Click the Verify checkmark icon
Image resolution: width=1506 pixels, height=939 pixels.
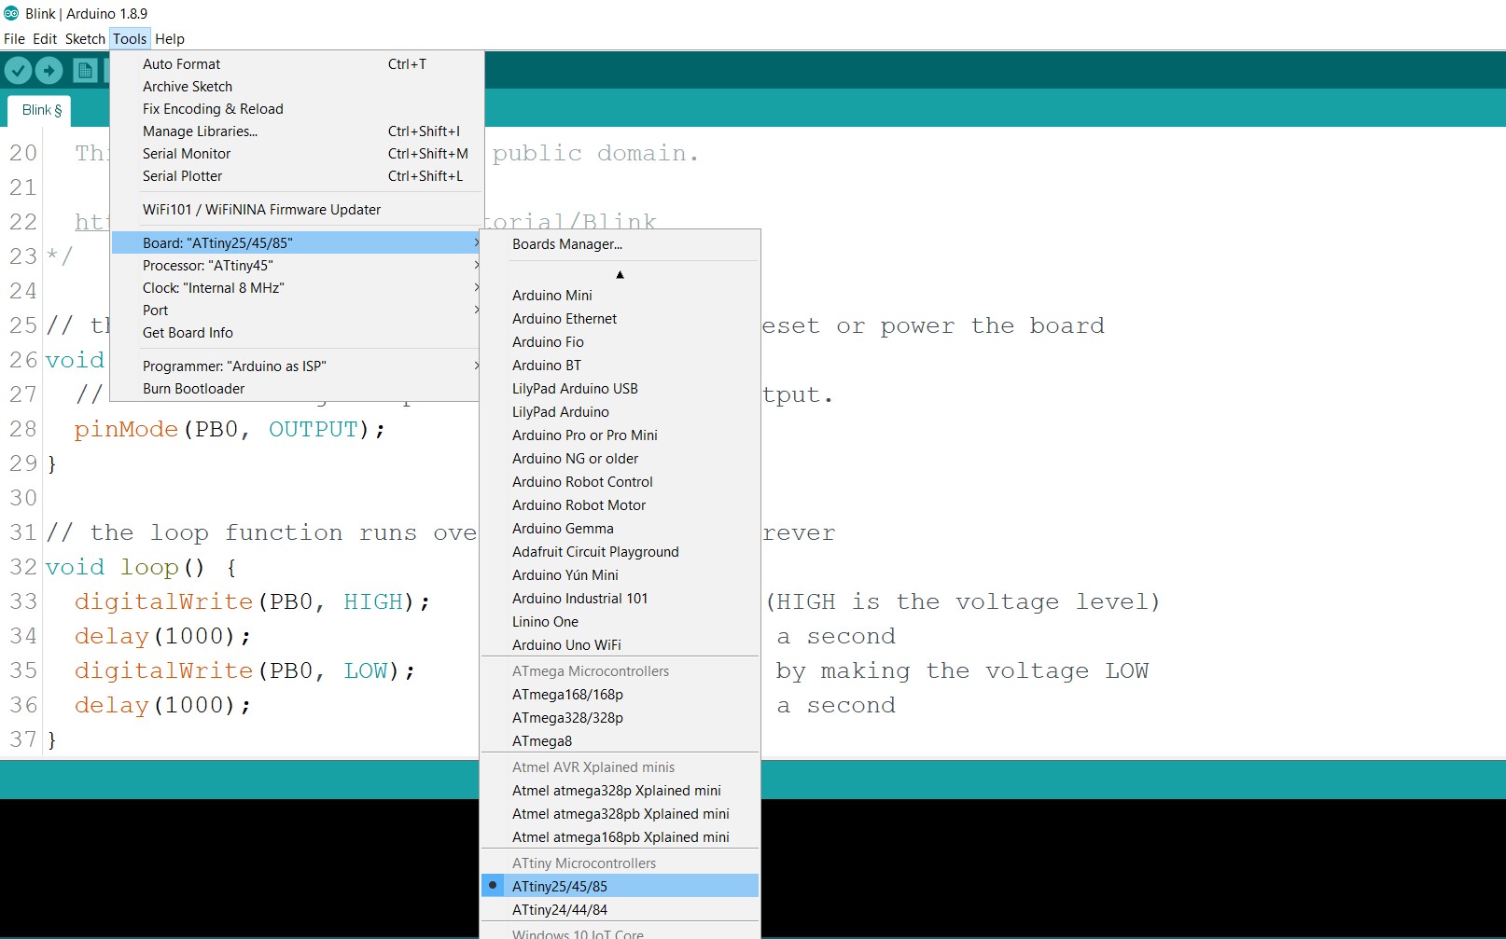pos(18,70)
